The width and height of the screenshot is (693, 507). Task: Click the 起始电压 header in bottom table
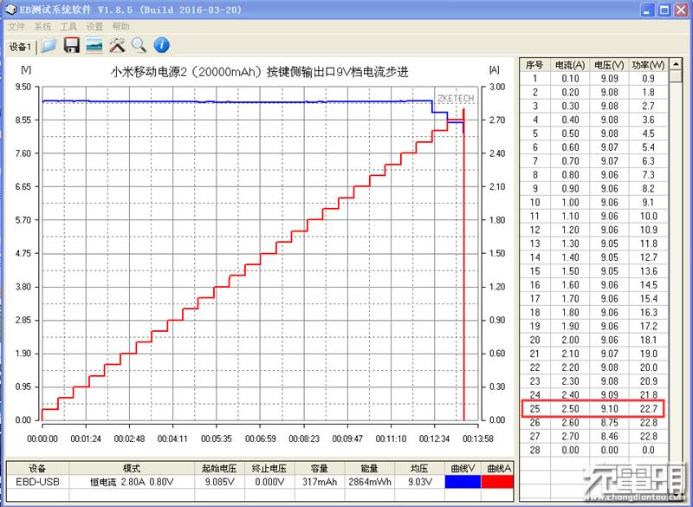point(219,469)
